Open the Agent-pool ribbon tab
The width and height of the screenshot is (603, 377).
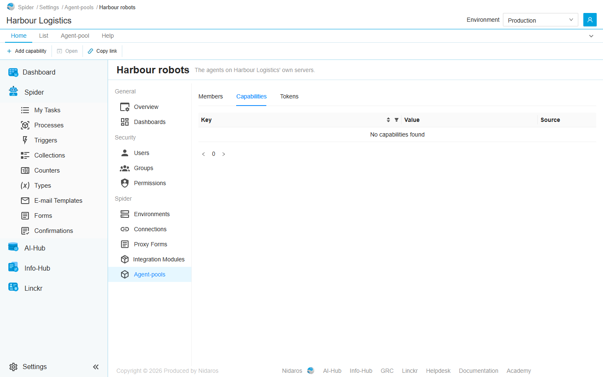pyautogui.click(x=75, y=36)
